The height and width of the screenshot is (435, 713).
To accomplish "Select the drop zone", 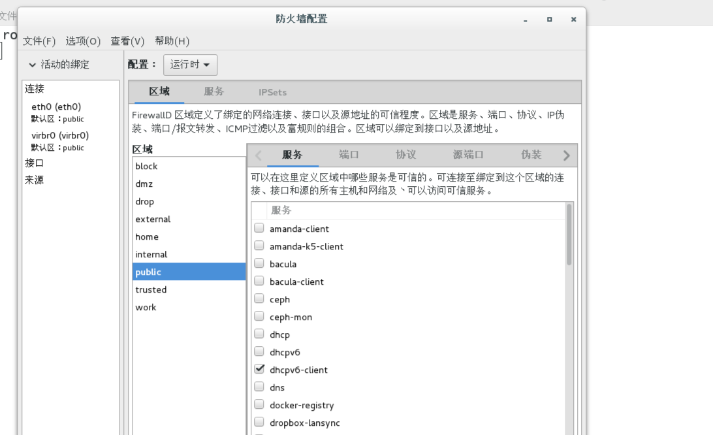I will [189, 202].
